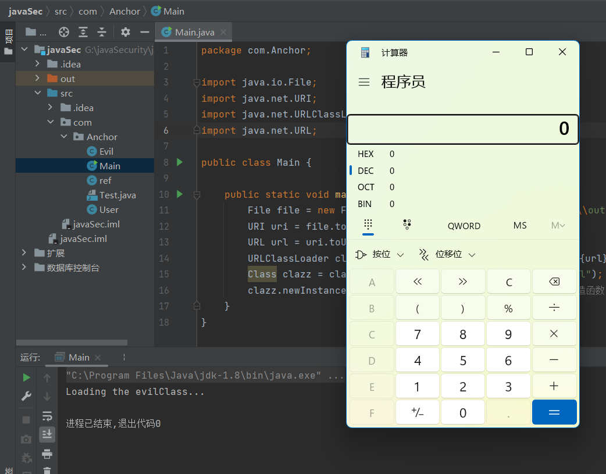Screen dimensions: 606x474
Task: Rerun Main with green play button
Action: 26,377
